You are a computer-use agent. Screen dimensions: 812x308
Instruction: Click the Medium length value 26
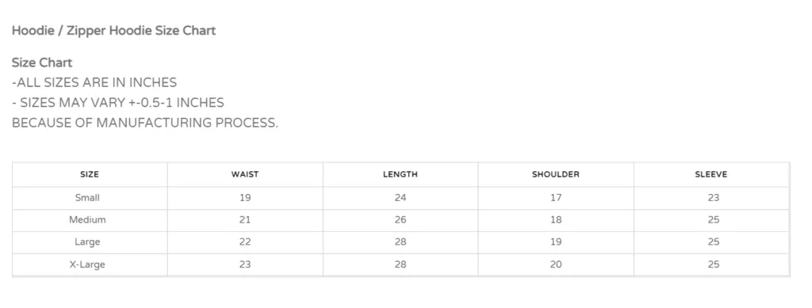(x=400, y=219)
